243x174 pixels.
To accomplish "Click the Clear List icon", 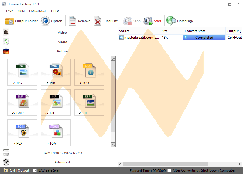I will tap(98, 21).
